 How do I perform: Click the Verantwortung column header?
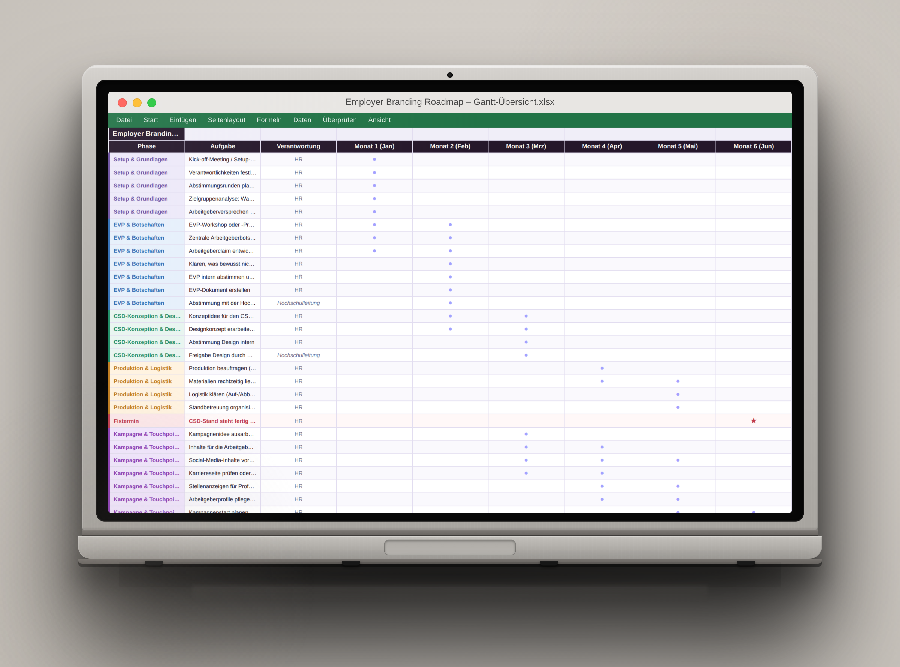point(298,146)
